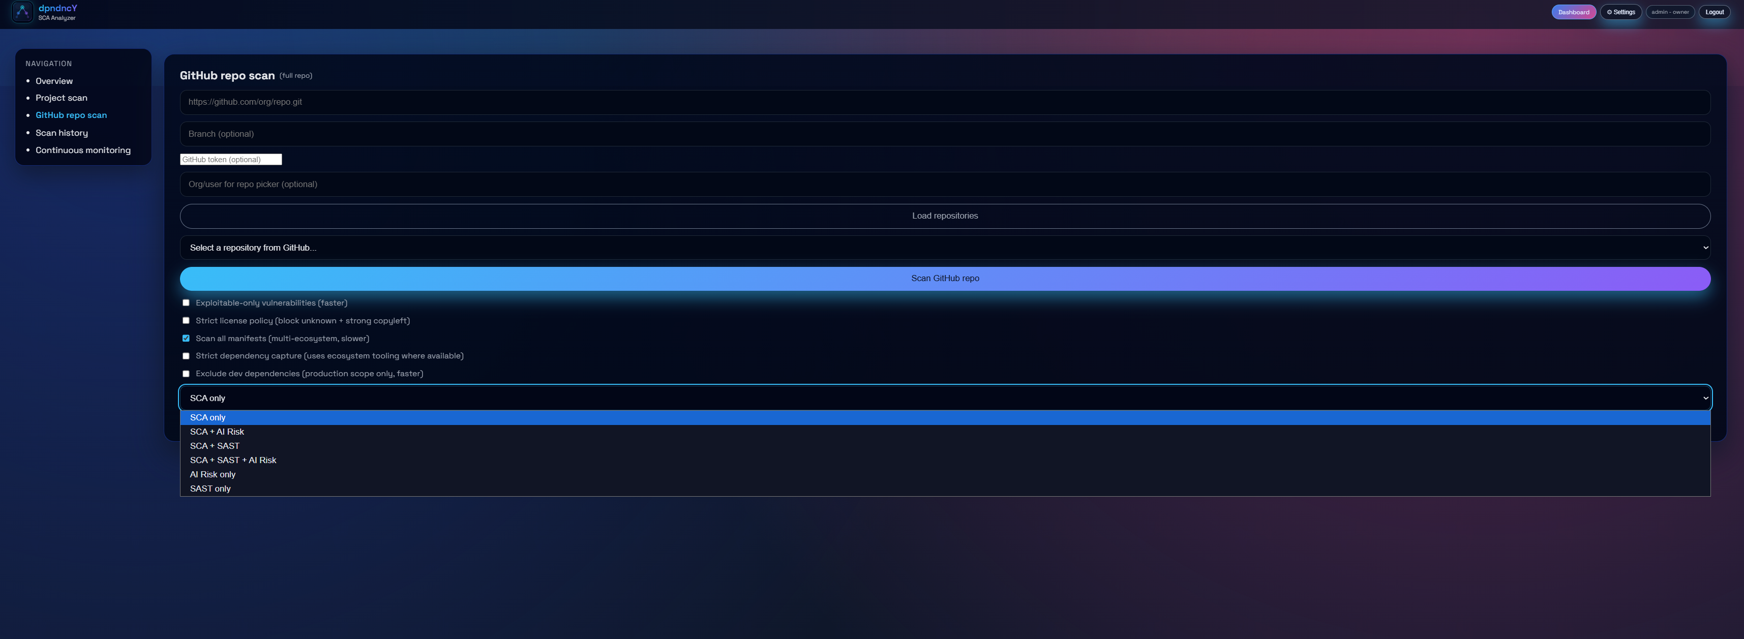Uncheck Scan all manifests option

[x=186, y=338]
